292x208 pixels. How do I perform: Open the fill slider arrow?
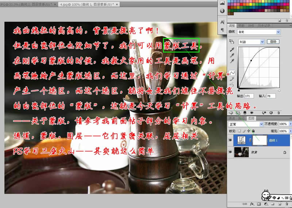pos(290,131)
